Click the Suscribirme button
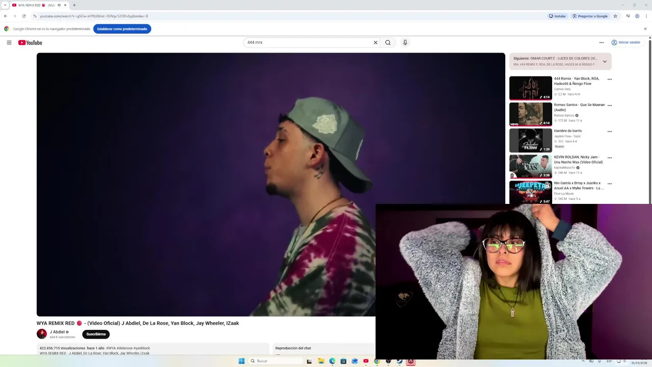Image resolution: width=652 pixels, height=367 pixels. [x=96, y=334]
